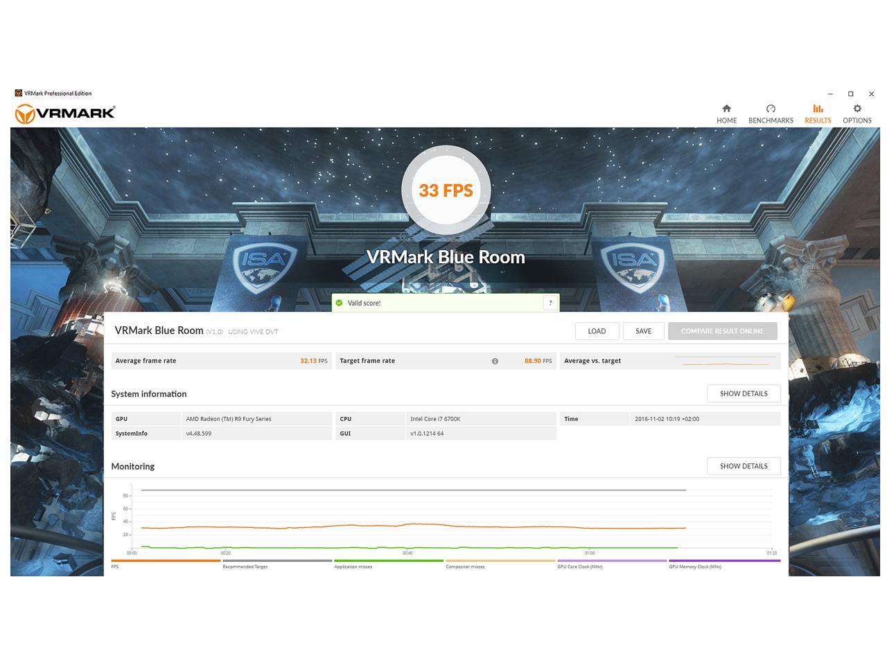Toggle the Application misses legend entry
887x665 pixels.
click(389, 565)
